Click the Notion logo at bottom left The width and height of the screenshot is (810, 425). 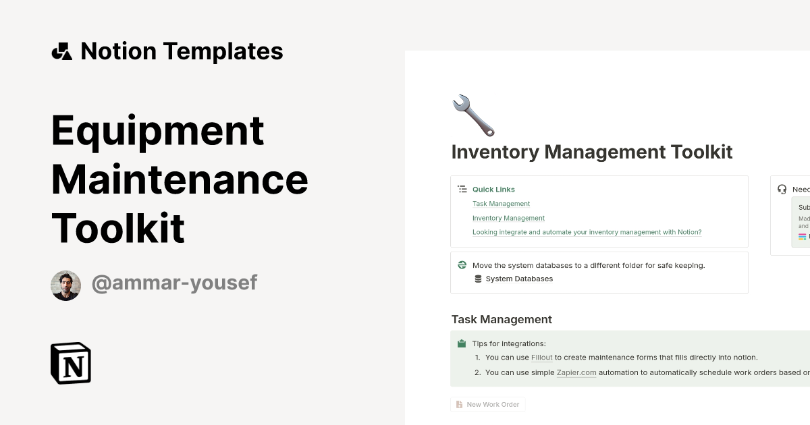(x=70, y=363)
